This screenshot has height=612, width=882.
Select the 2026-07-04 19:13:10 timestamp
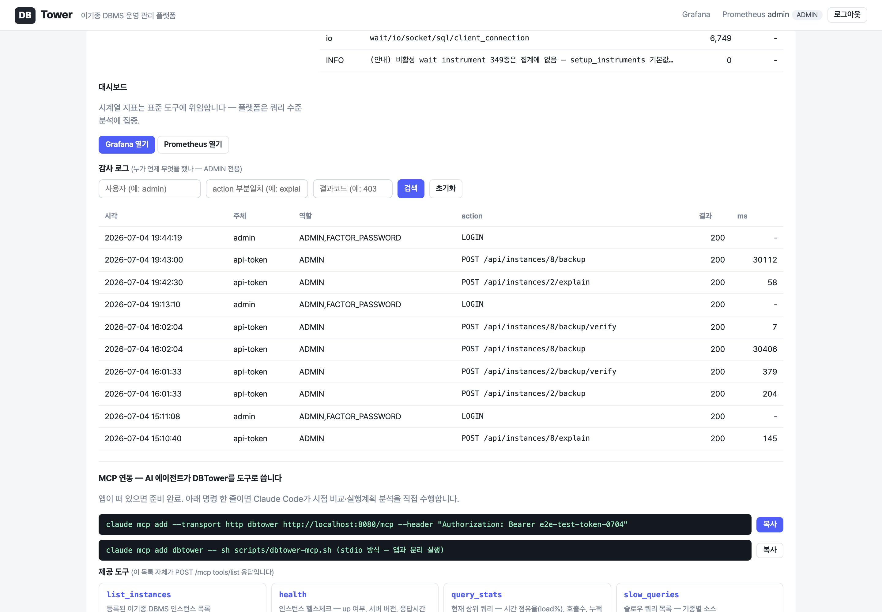click(x=142, y=304)
